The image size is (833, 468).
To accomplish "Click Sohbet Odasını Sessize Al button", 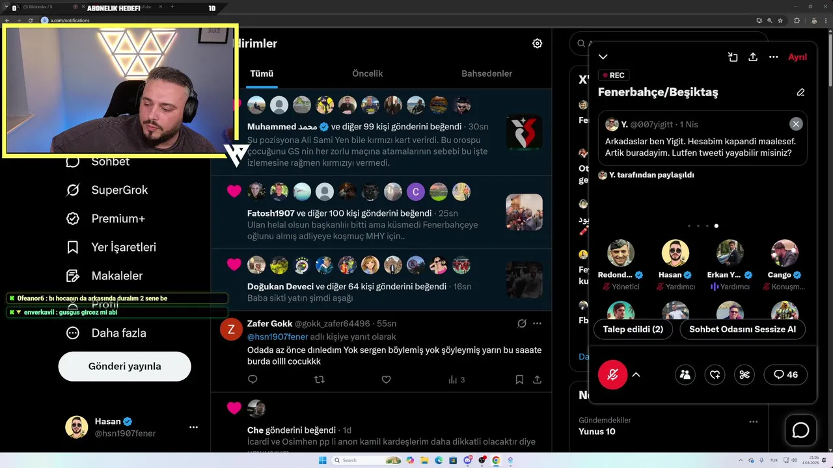I will pos(743,330).
